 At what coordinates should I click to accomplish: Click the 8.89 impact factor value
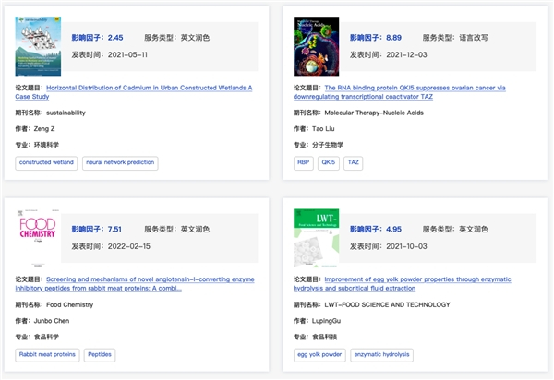[x=393, y=38]
